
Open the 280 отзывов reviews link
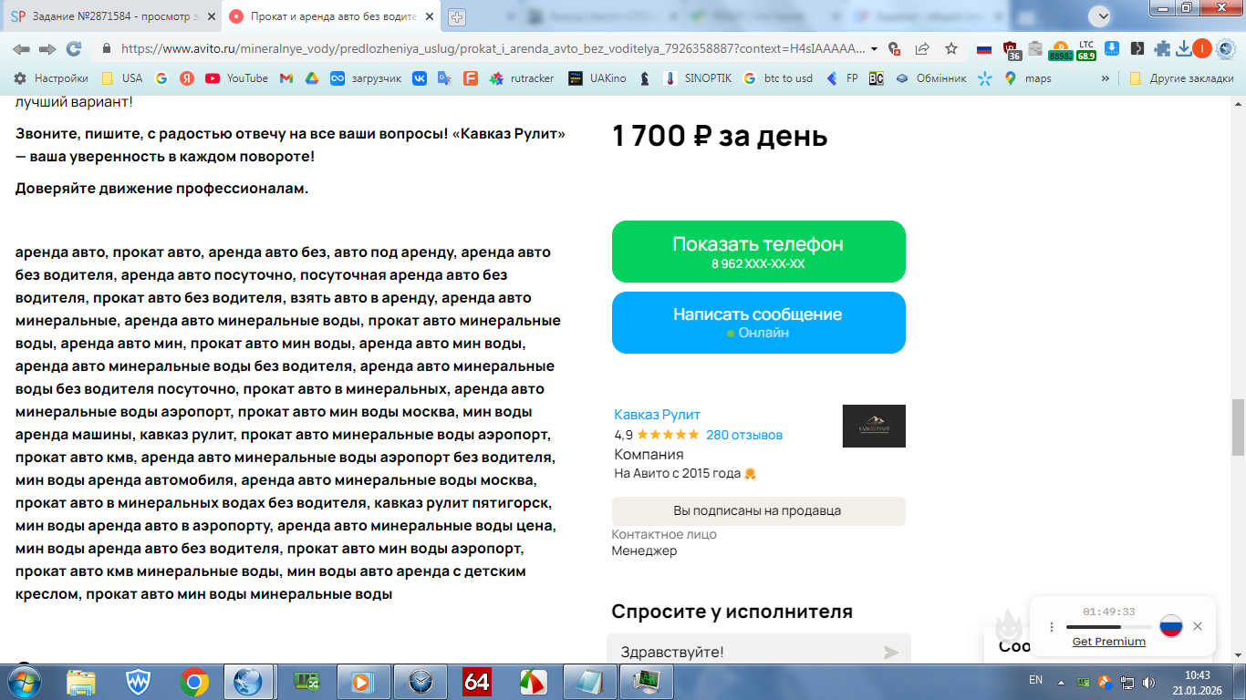click(x=744, y=435)
